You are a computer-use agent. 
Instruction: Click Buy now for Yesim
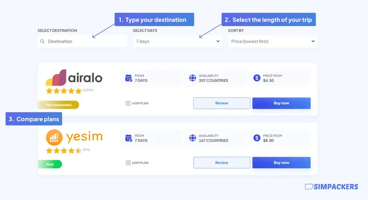click(x=281, y=163)
